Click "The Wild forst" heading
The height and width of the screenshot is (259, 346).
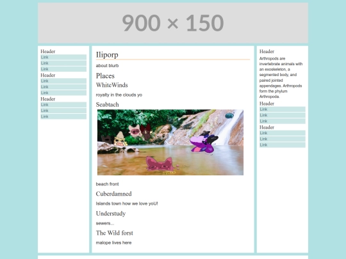click(x=115, y=233)
